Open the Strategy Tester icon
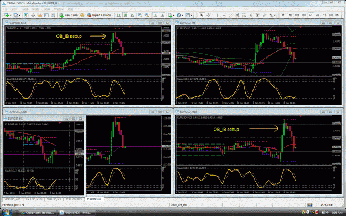Viewport: 346px width, 216px height. pos(53,16)
